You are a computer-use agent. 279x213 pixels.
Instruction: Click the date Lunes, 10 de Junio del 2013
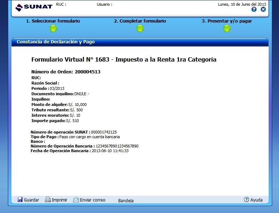click(x=242, y=4)
